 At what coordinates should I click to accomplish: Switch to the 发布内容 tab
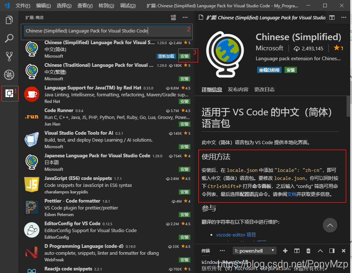click(238, 90)
